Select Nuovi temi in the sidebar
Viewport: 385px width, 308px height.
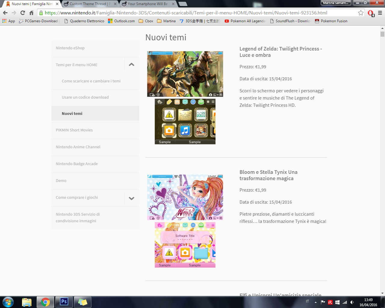pos(95,113)
